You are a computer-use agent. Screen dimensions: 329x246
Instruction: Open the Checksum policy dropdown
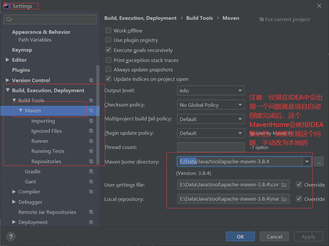pyautogui.click(x=211, y=105)
